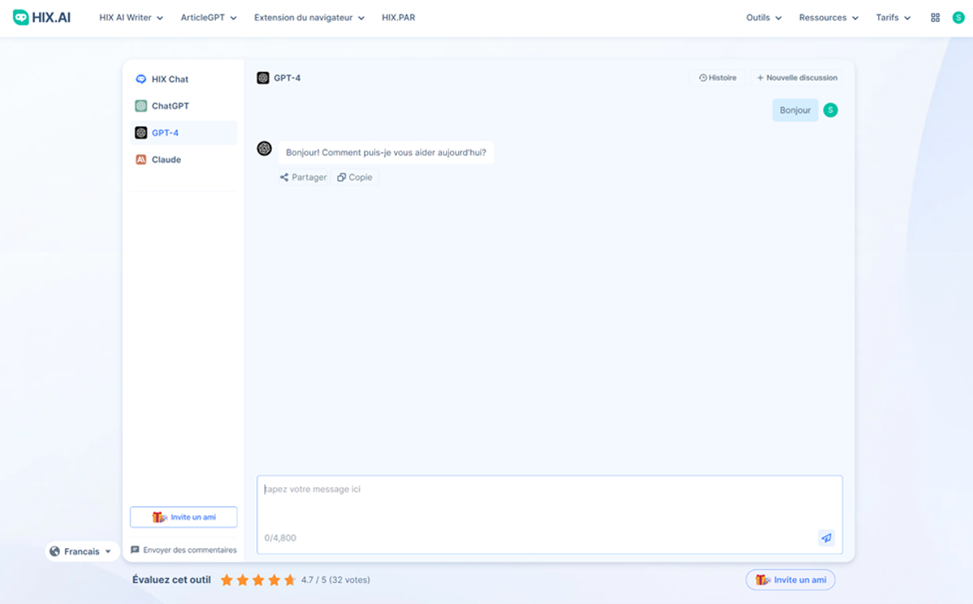
Task: Rate the tool with the second star
Action: coord(242,580)
